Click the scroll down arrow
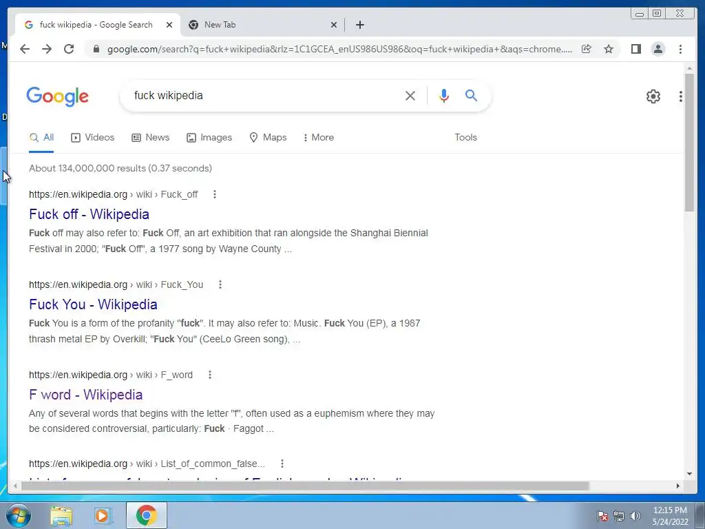705x529 pixels. [689, 473]
